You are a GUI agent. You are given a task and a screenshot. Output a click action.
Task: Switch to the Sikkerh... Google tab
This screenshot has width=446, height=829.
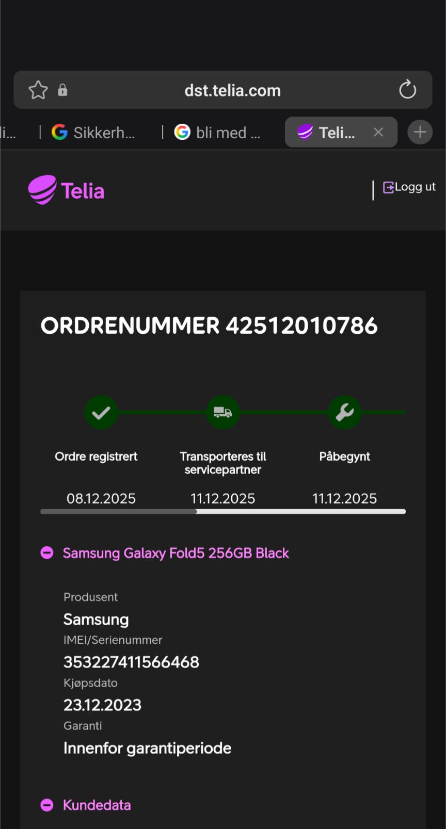click(x=93, y=133)
